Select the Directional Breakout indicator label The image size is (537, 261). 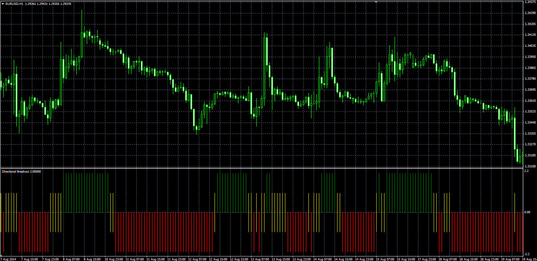21,171
